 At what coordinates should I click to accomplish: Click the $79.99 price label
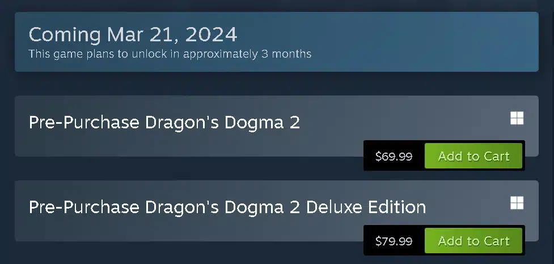(394, 241)
